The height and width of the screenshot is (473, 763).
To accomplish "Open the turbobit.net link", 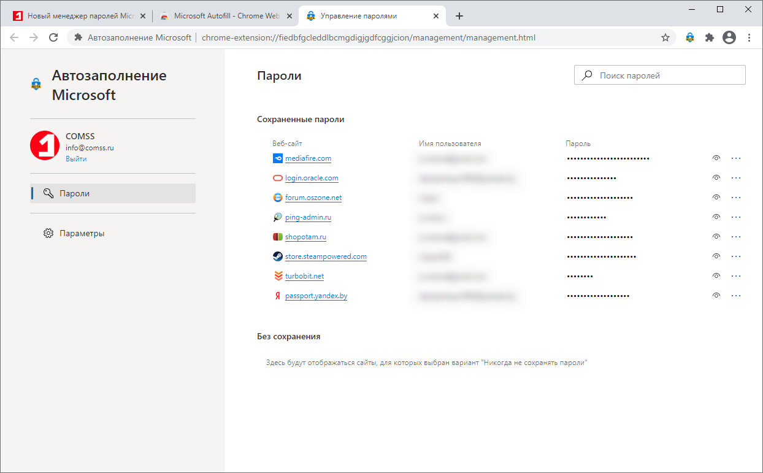I will tap(304, 276).
